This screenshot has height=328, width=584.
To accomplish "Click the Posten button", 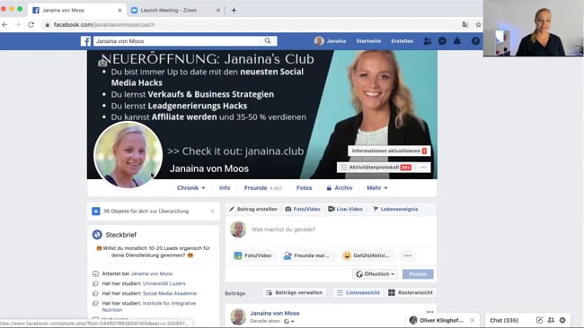I will pos(418,274).
